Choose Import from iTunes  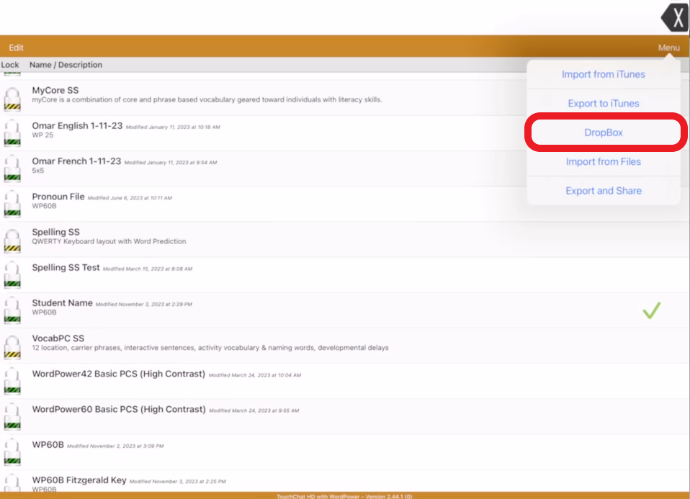pos(604,74)
